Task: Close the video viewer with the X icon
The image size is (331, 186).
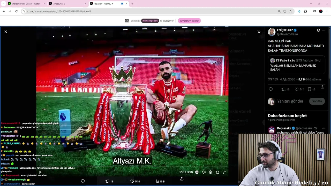Action: click(x=6, y=32)
